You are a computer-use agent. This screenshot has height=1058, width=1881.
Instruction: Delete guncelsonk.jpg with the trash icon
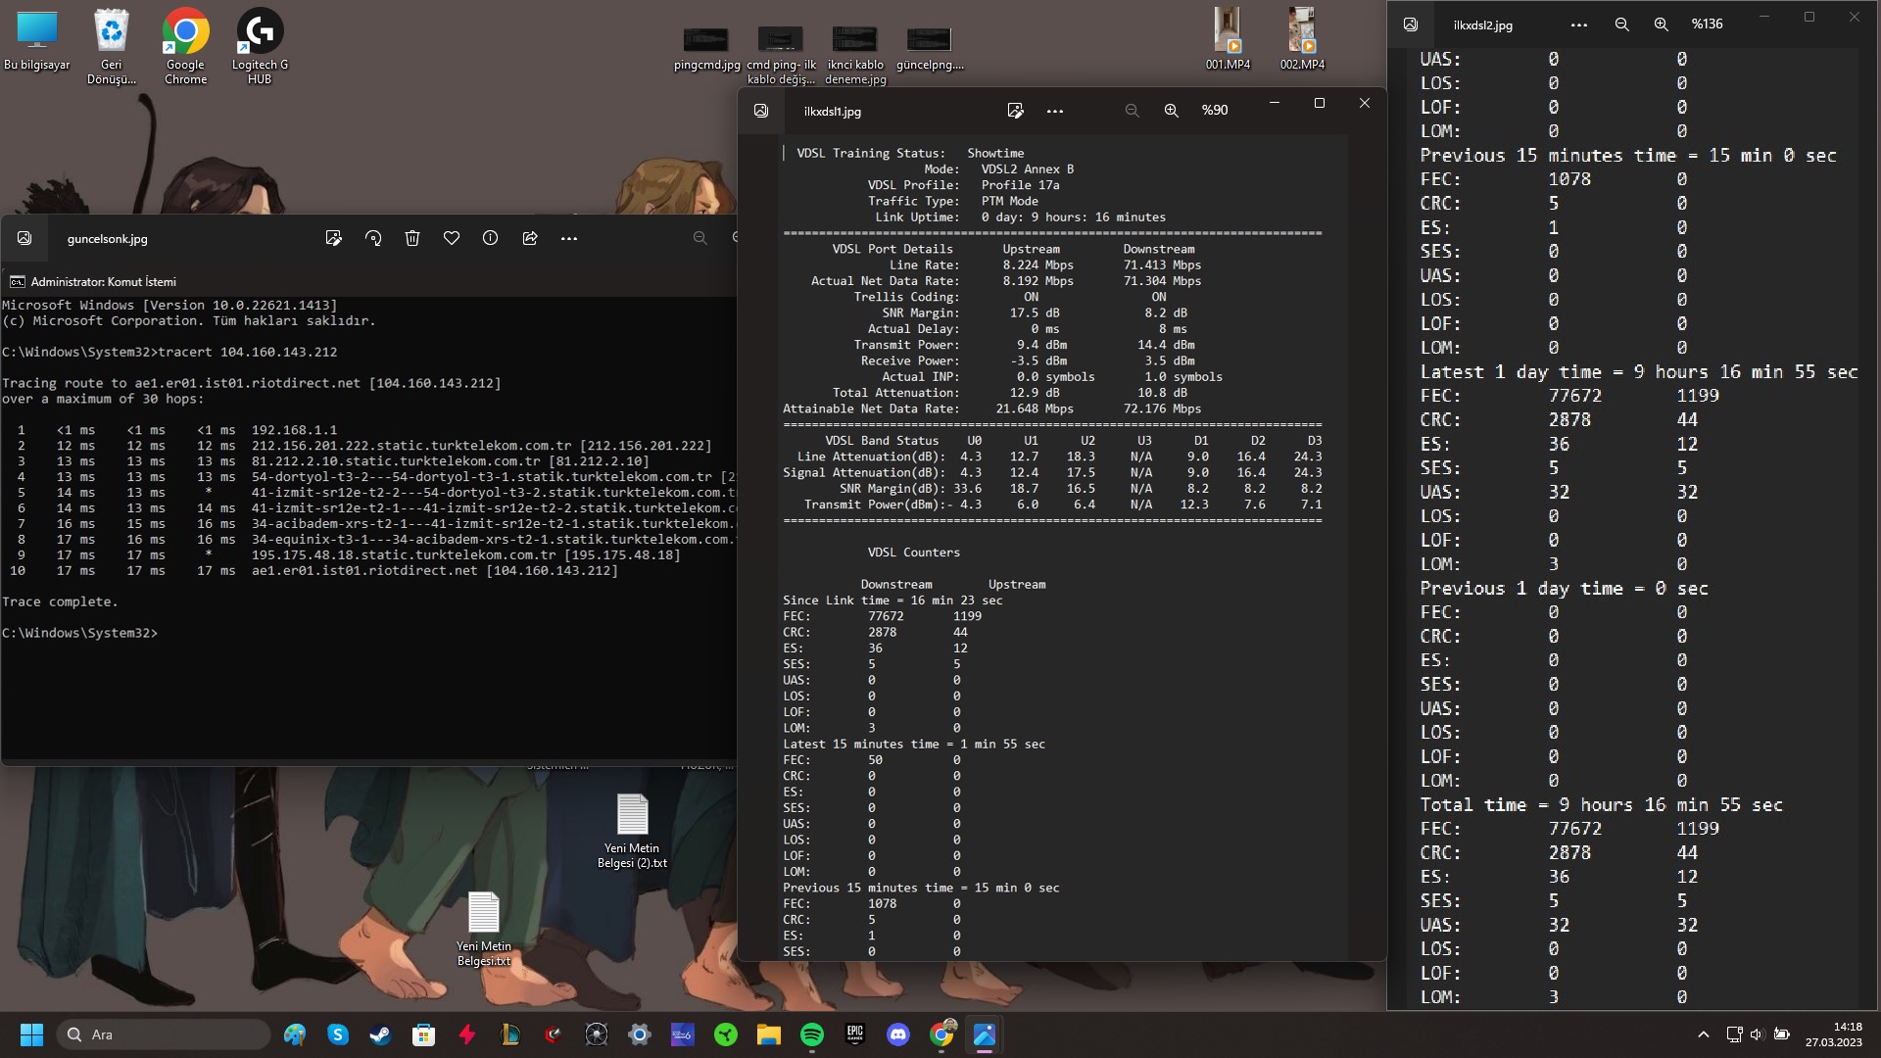412,238
